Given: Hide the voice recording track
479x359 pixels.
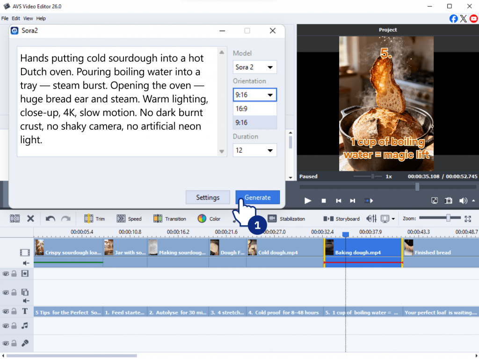Looking at the screenshot, I should pyautogui.click(x=6, y=343).
